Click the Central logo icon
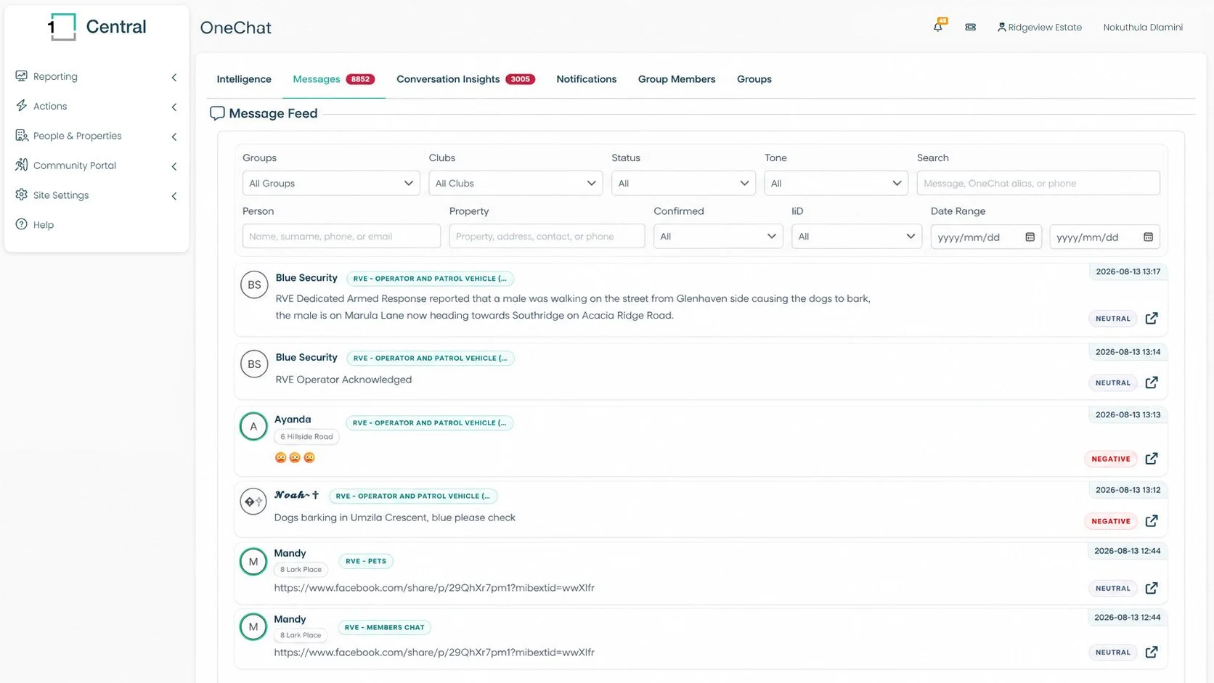1214x683 pixels. [x=62, y=27]
